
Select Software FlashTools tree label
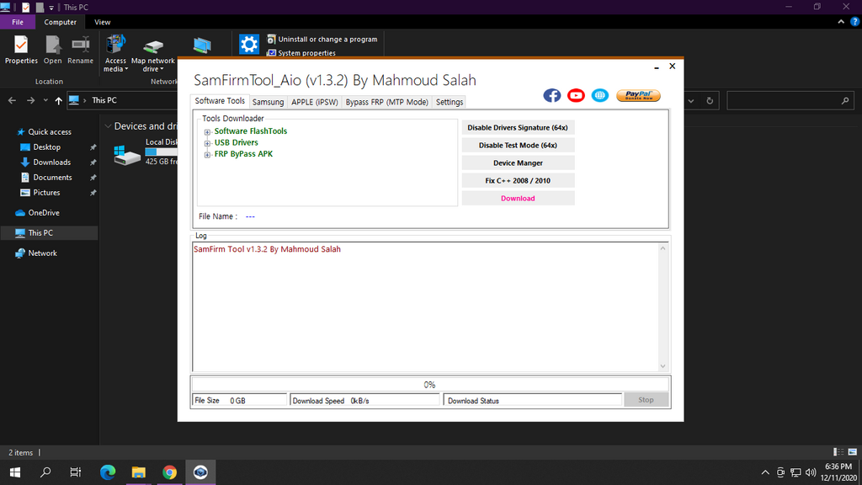(x=251, y=131)
